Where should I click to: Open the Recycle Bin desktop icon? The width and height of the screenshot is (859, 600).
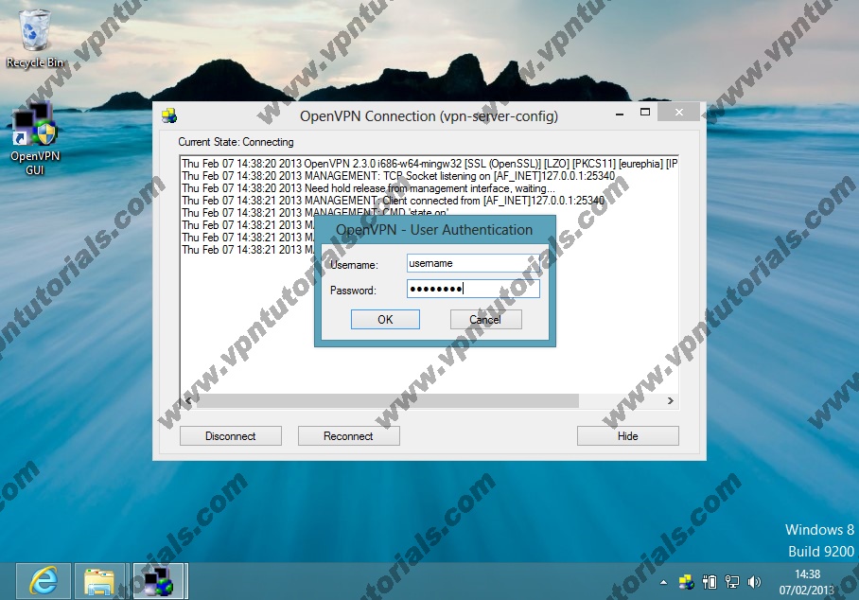34,39
